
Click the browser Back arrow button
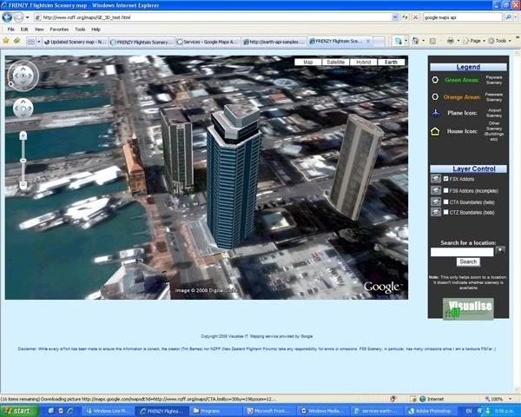[8, 17]
